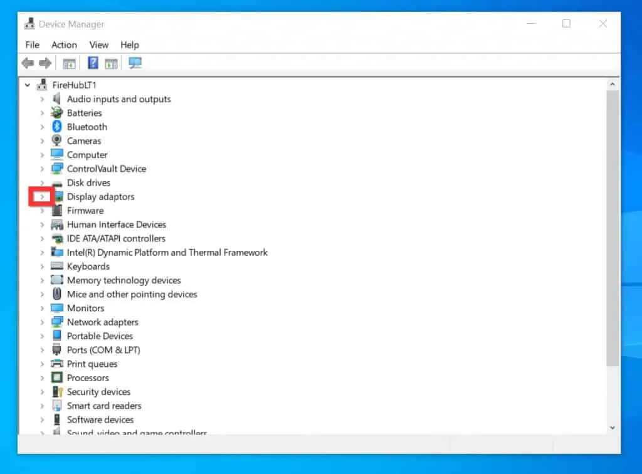Select the Disk drives tree item
This screenshot has height=474, width=642.
coord(89,182)
